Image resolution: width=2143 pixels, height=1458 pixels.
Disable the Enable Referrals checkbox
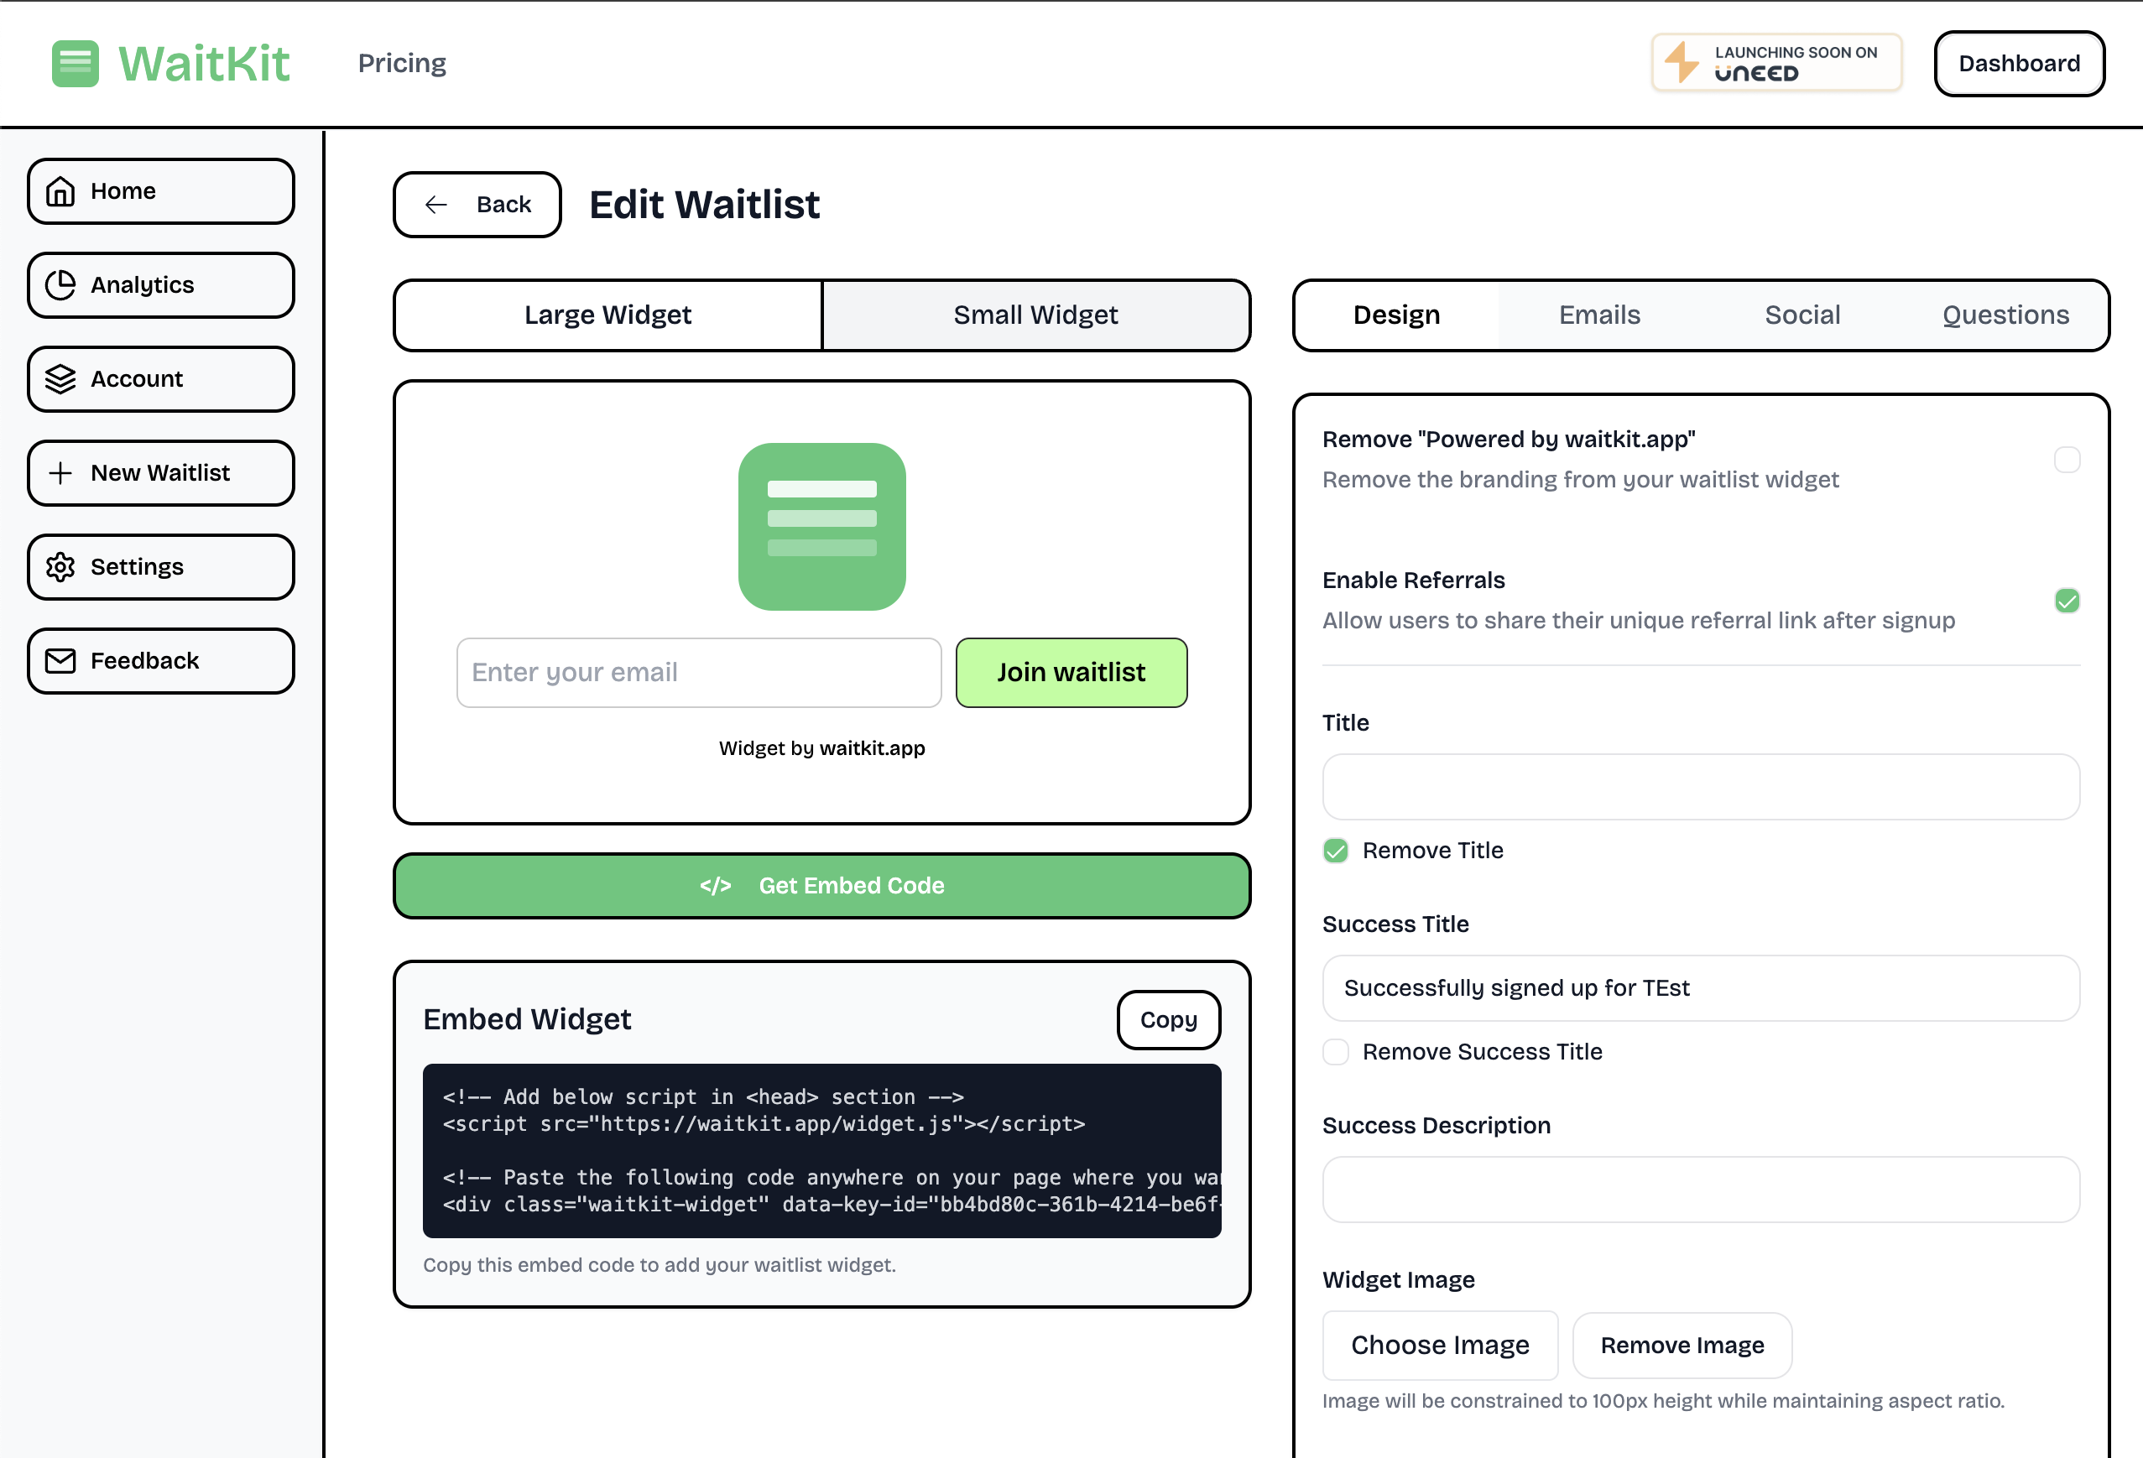(x=2067, y=601)
